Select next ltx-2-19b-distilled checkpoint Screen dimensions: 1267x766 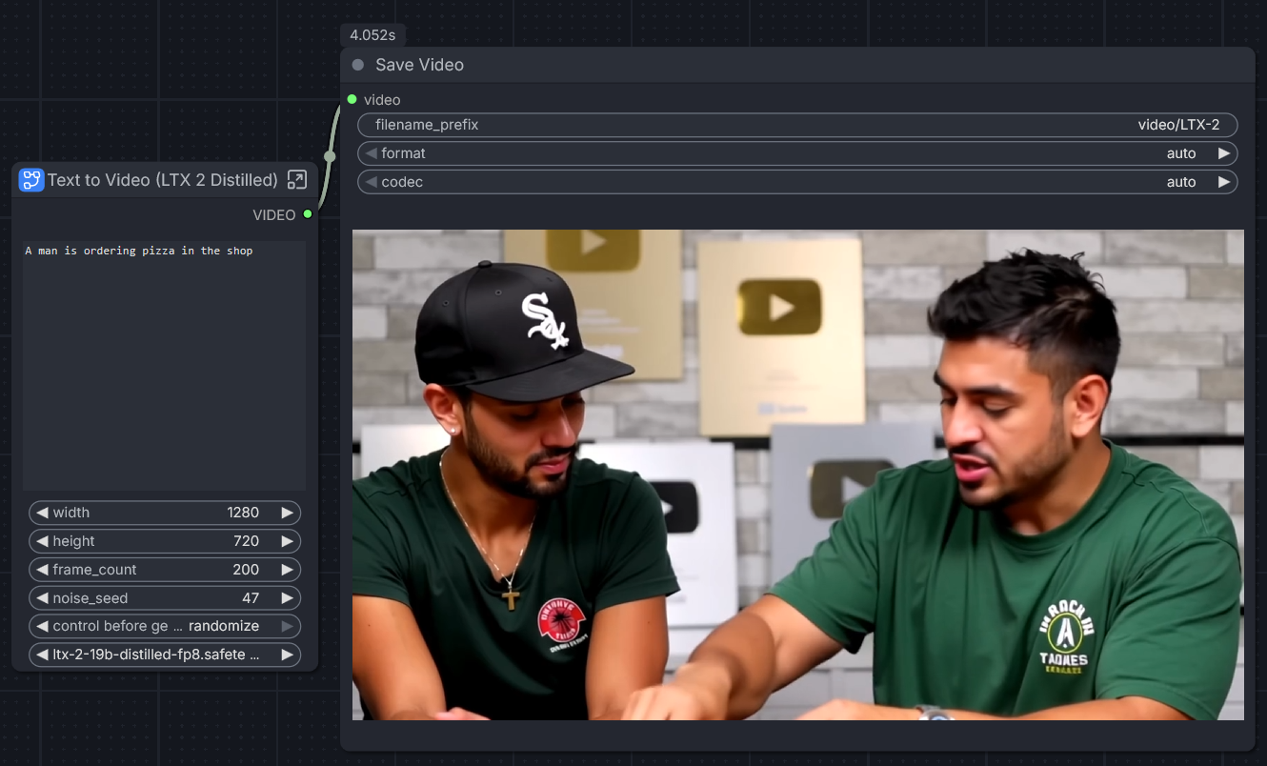click(x=287, y=655)
